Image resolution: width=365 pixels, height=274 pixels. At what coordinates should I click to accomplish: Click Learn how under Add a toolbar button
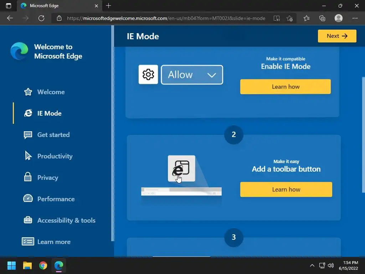point(286,189)
